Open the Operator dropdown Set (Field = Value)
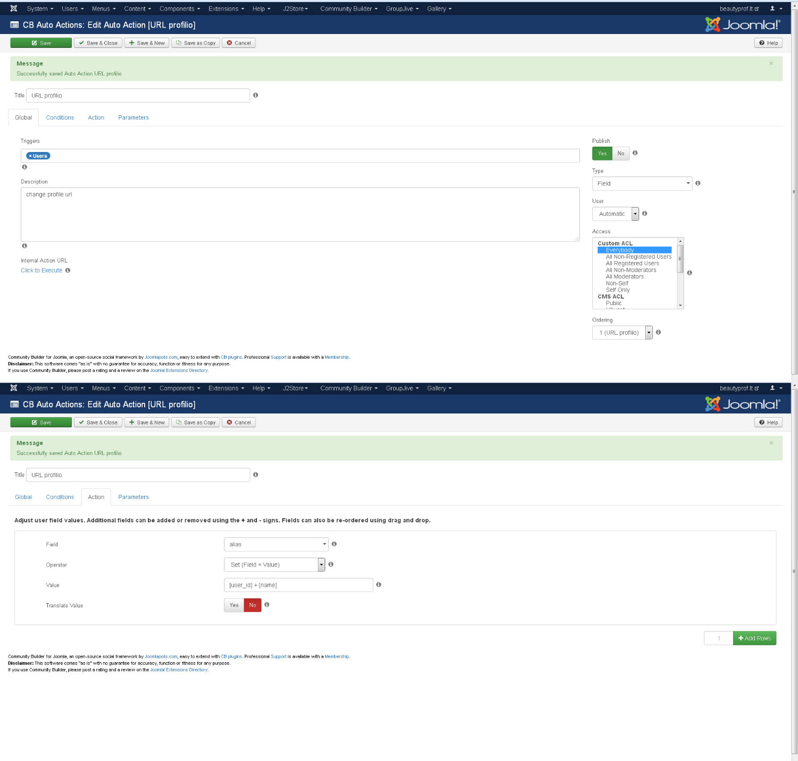The image size is (798, 761). pos(274,564)
